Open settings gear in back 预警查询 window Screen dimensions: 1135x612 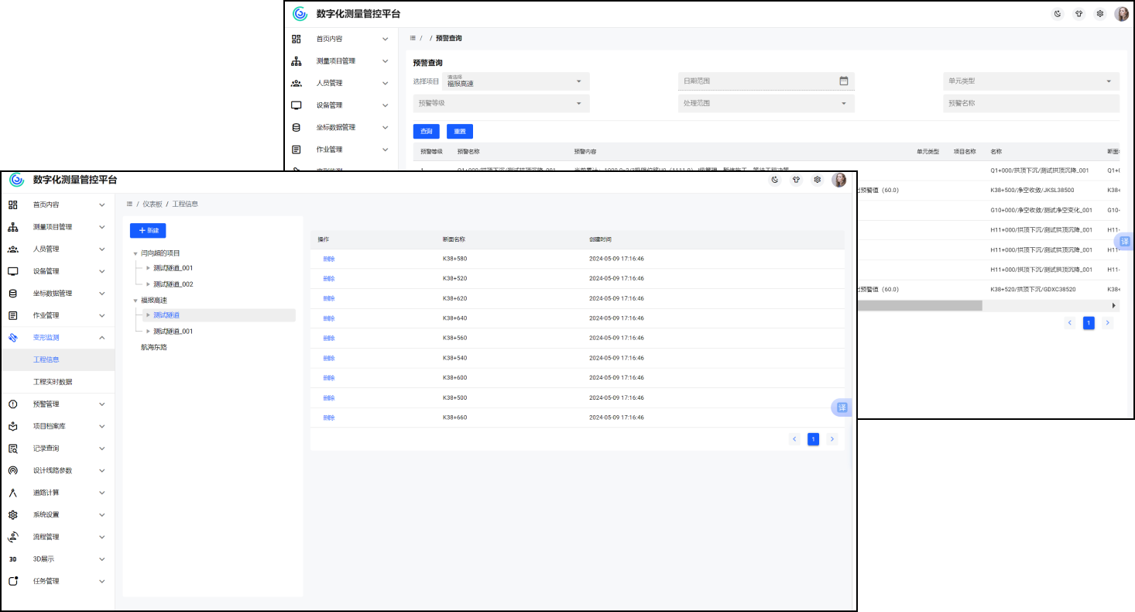point(1099,14)
